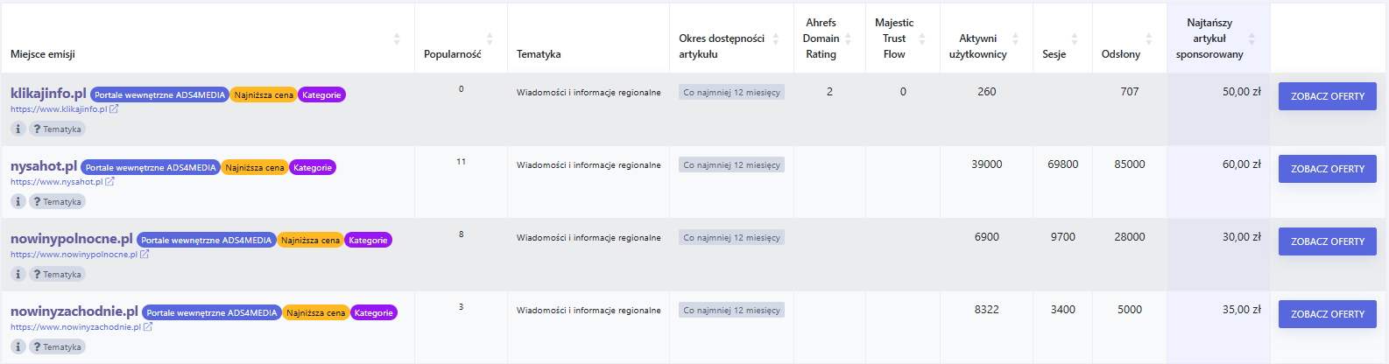The width and height of the screenshot is (1389, 364).
Task: Sort by Najtańszy artykuł sponsorowany column
Action: click(1252, 38)
